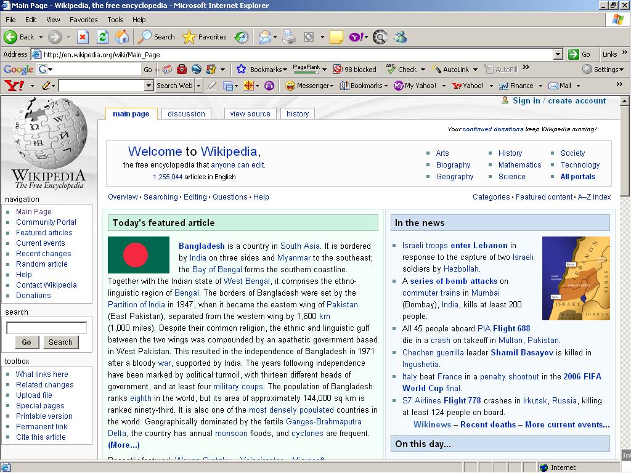The image size is (631, 473).
Task: Click the red toolbox icon on the Google toolbar
Action: 182,69
